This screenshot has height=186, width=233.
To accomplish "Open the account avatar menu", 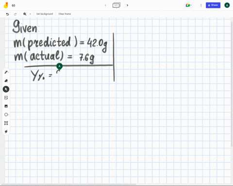I will 227,5.
